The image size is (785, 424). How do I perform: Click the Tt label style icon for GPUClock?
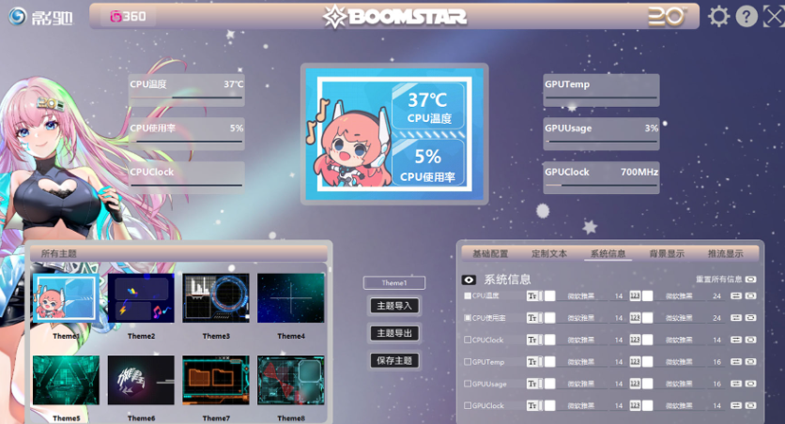pyautogui.click(x=532, y=405)
